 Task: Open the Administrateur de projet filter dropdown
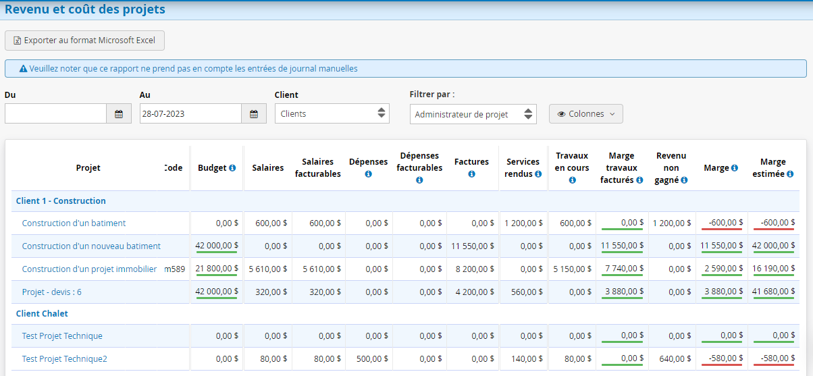473,114
